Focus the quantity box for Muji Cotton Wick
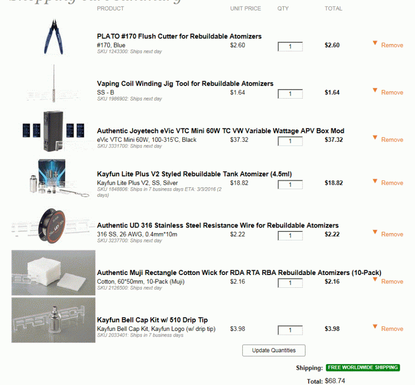Screen dimensions: 415x385 click(290, 283)
